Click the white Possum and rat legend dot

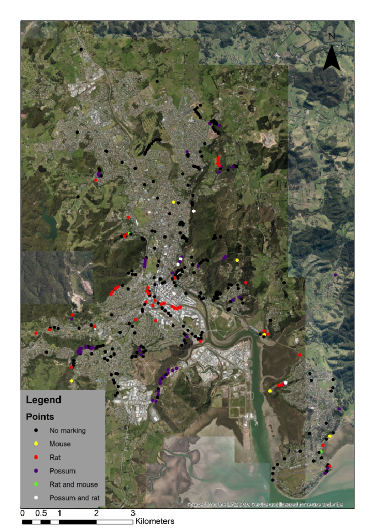pos(35,498)
